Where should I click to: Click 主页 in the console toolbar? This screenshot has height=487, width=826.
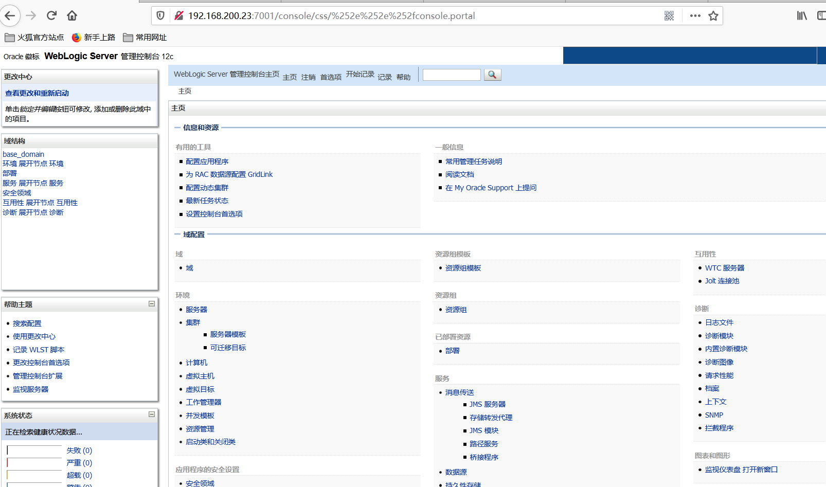[290, 77]
